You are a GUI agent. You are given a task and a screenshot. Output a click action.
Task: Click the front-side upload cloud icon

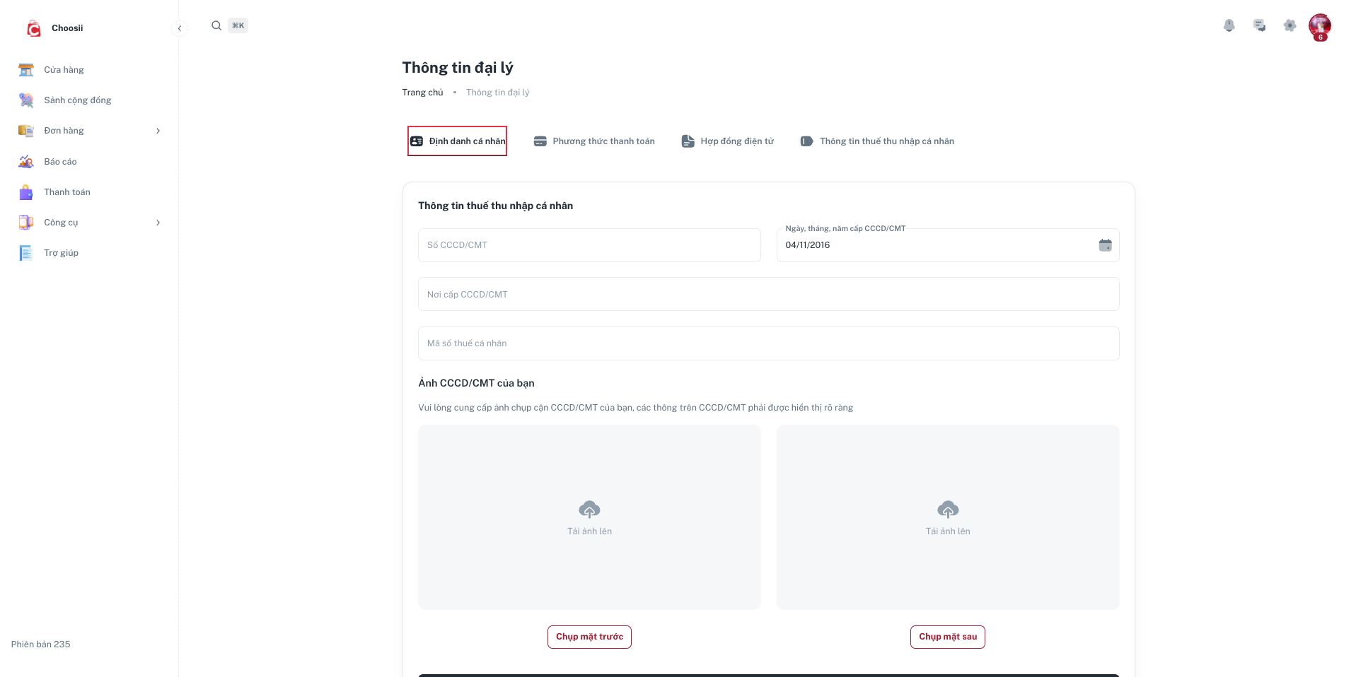tap(589, 509)
